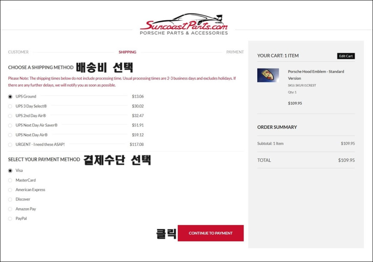The image size is (373, 262).
Task: Click the Subtotal: 1 Item label
Action: (x=270, y=143)
